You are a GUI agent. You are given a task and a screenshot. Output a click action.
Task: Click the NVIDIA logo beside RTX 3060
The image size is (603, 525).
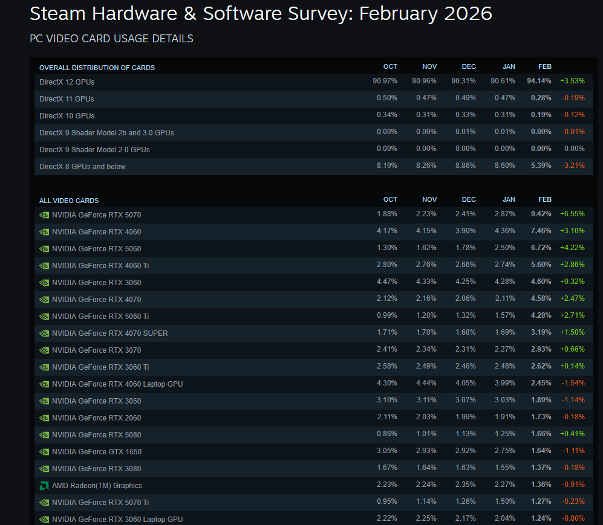(44, 283)
